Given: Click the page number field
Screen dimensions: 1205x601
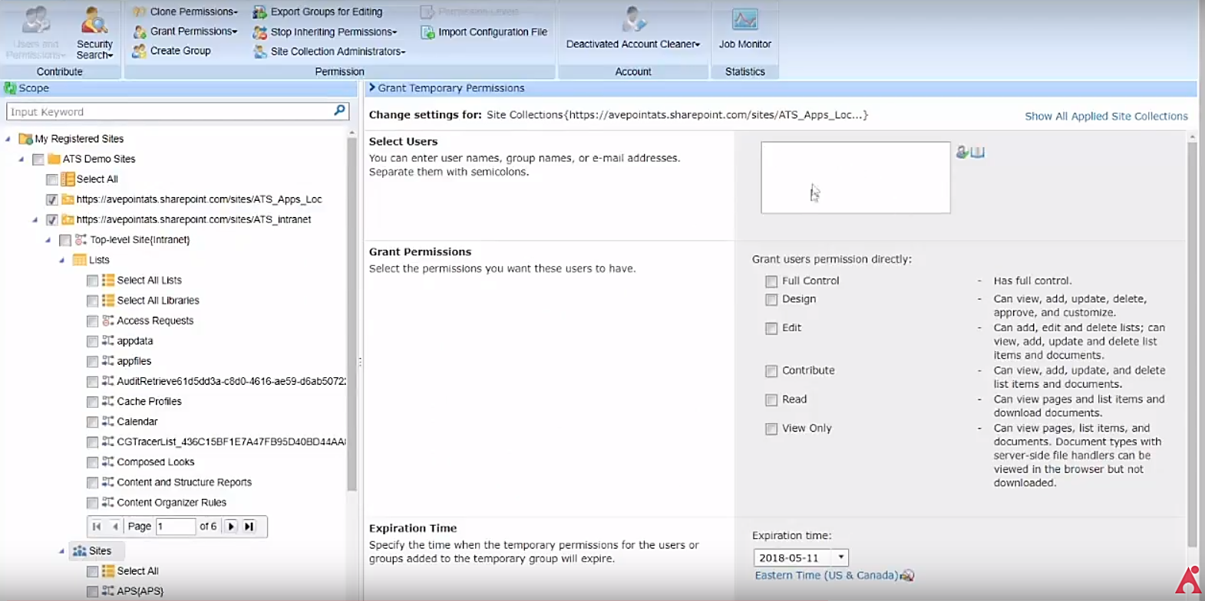Looking at the screenshot, I should [x=176, y=526].
